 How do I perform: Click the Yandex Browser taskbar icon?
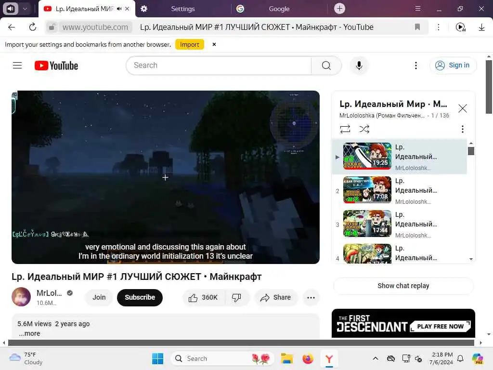[x=329, y=358]
